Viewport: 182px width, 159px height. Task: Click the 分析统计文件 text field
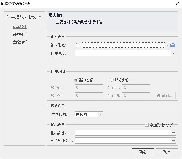click(123, 141)
